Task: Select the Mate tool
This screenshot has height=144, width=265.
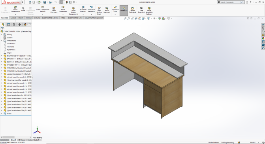Action: click(x=23, y=9)
